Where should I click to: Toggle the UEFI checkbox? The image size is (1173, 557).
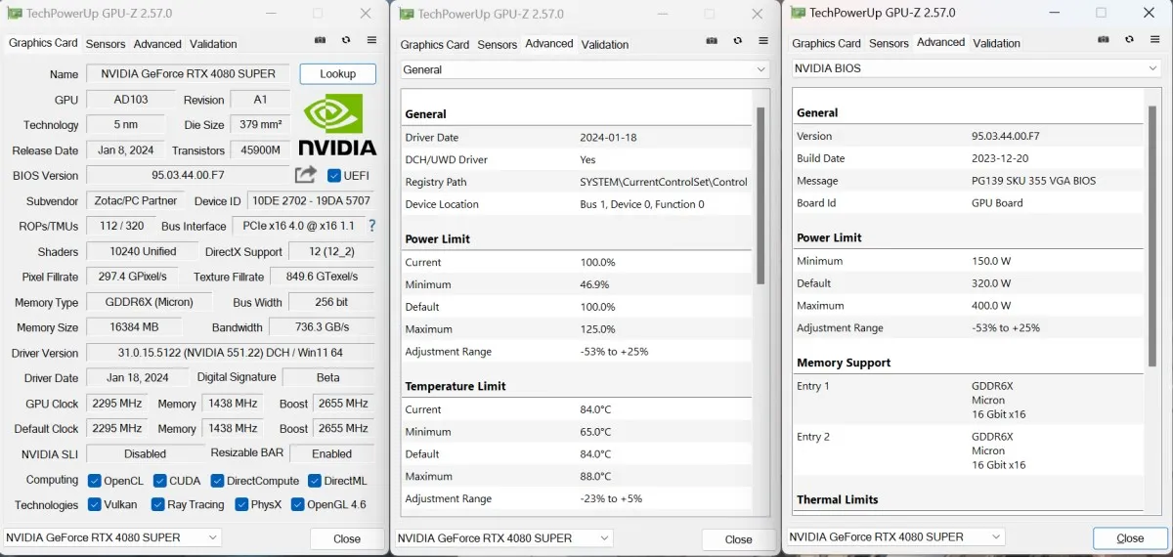(x=334, y=176)
